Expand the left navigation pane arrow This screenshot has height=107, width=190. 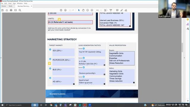tap(1, 58)
